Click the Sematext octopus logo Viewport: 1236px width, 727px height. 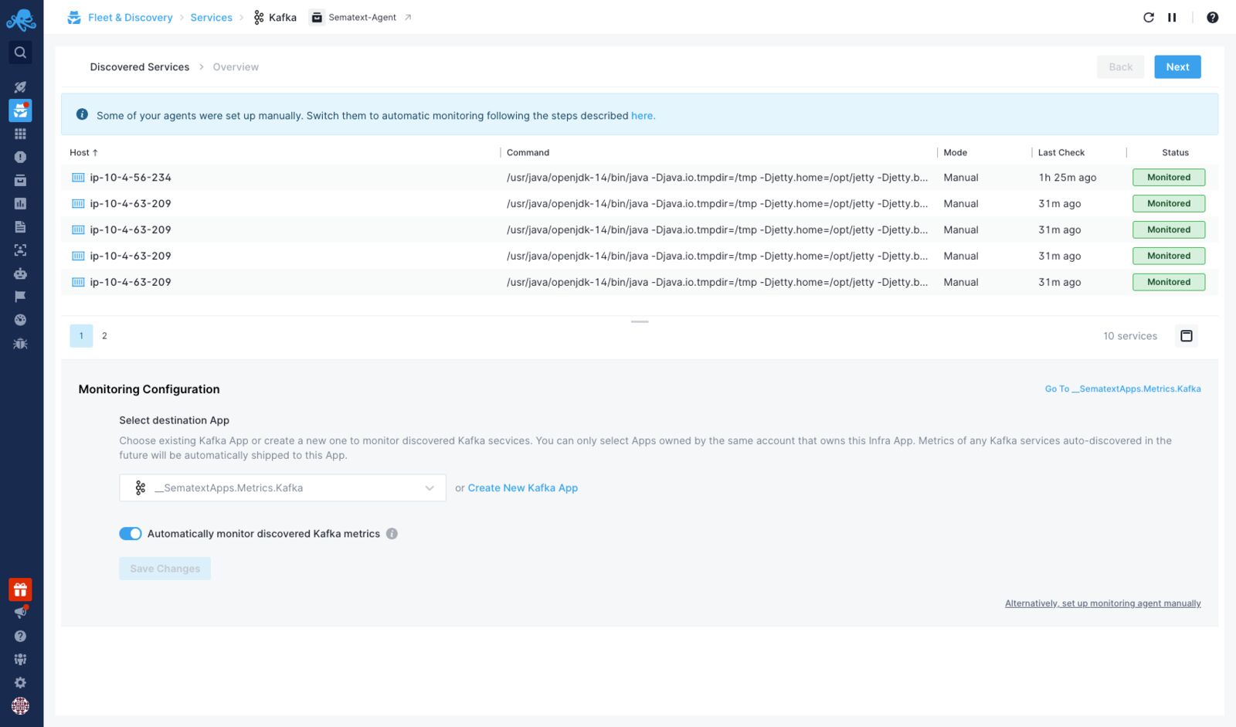21,19
